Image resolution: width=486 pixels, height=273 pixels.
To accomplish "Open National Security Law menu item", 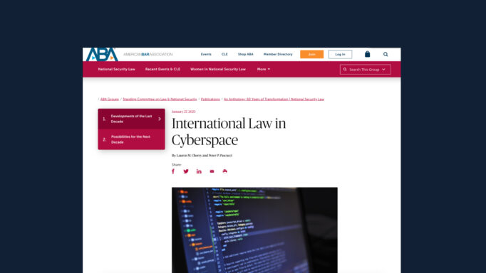I will point(117,69).
